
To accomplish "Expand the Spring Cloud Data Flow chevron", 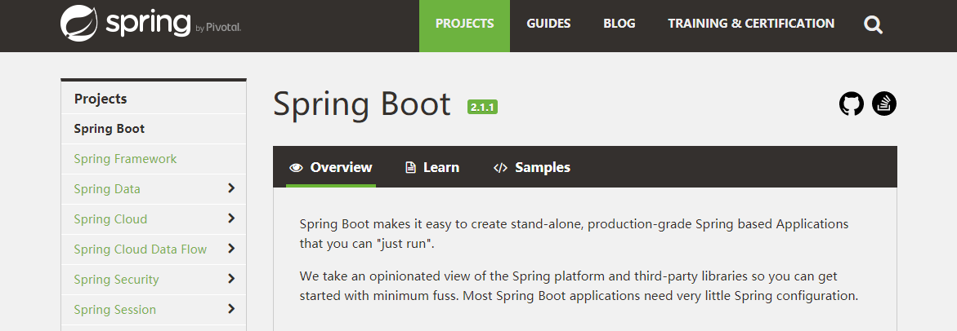I will (231, 248).
